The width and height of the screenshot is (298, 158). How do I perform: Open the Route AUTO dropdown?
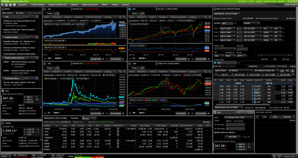[241, 56]
